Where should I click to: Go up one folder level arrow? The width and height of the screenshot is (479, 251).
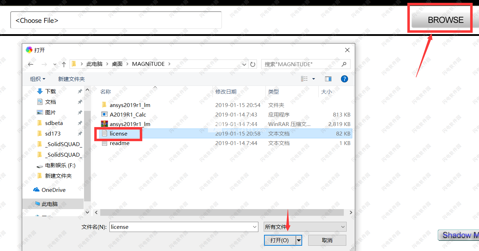tap(64, 64)
